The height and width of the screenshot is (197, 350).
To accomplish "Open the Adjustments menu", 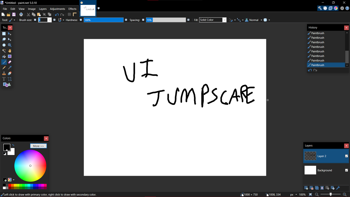I will point(57,9).
